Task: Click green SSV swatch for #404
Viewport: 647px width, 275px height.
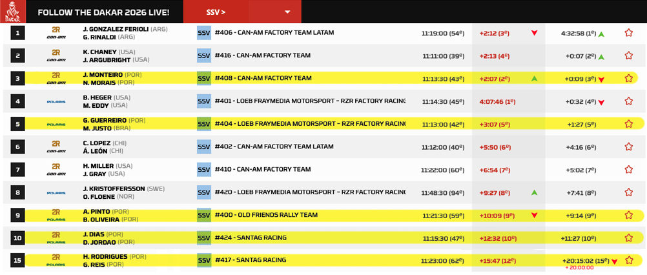Action: [x=204, y=124]
